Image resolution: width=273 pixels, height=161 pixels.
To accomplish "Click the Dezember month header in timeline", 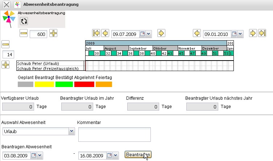I will 214,48.
